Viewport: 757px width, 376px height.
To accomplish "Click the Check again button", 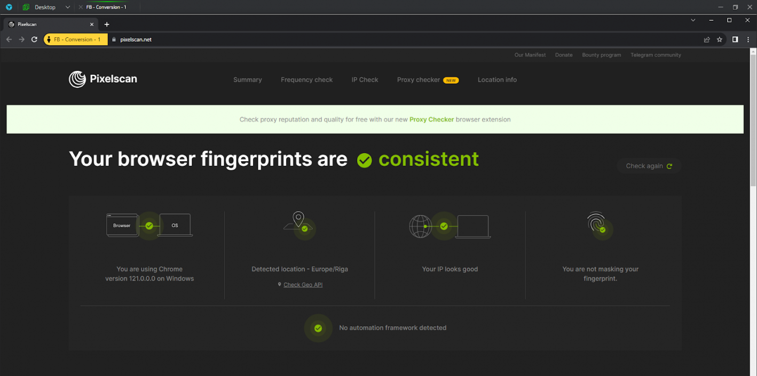I will (649, 166).
